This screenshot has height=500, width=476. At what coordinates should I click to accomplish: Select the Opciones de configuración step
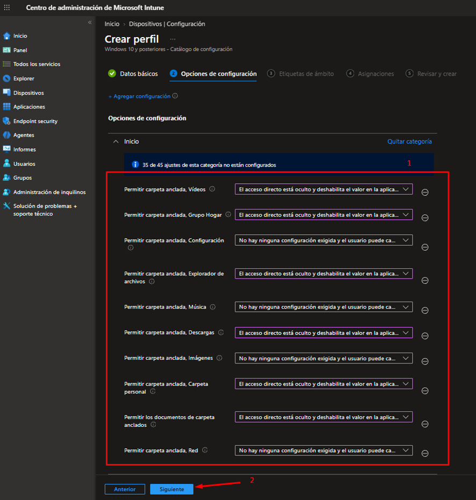click(213, 74)
